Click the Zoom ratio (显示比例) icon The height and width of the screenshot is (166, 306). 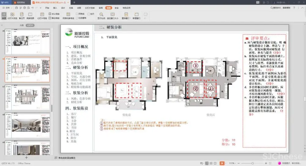click(x=101, y=16)
